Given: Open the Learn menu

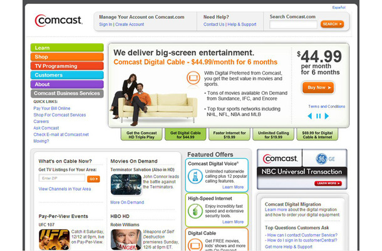Looking at the screenshot, I should pos(67,48).
